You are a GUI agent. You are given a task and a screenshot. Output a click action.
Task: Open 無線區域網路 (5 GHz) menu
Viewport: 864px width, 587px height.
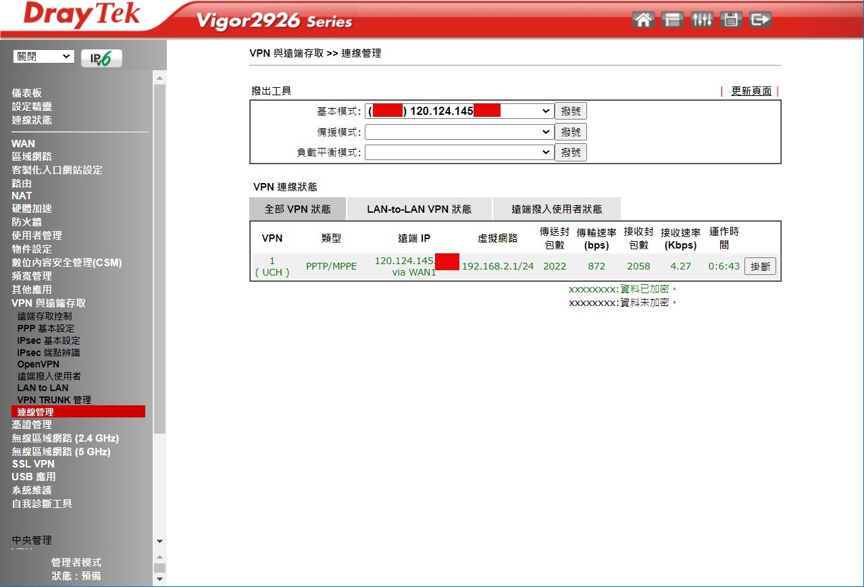click(x=61, y=452)
